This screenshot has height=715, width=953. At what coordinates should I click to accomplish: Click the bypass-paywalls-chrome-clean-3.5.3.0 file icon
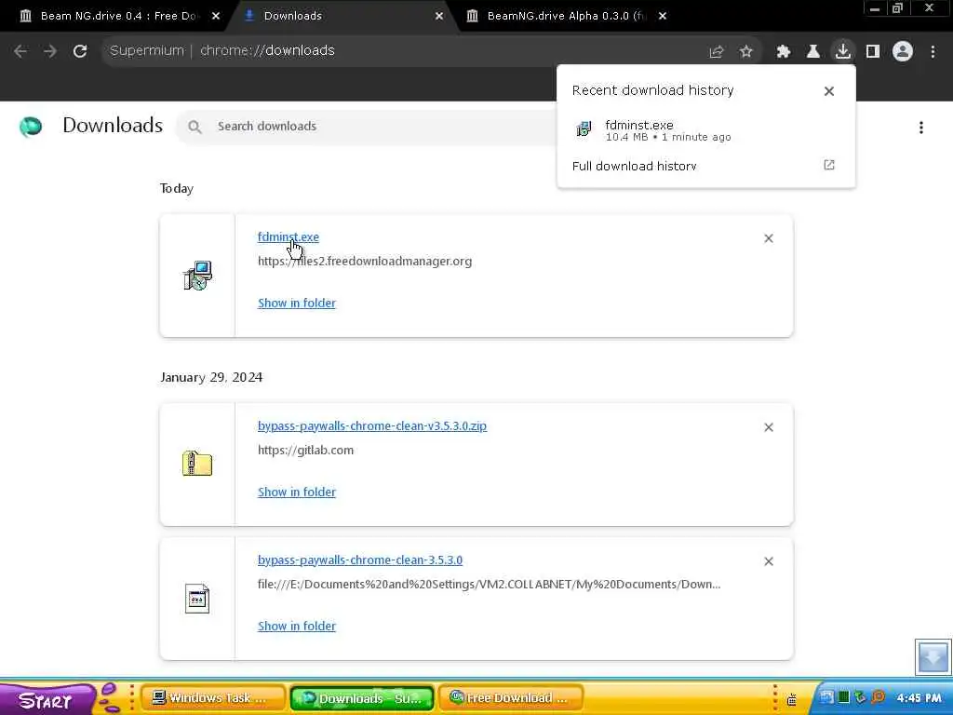tap(197, 599)
